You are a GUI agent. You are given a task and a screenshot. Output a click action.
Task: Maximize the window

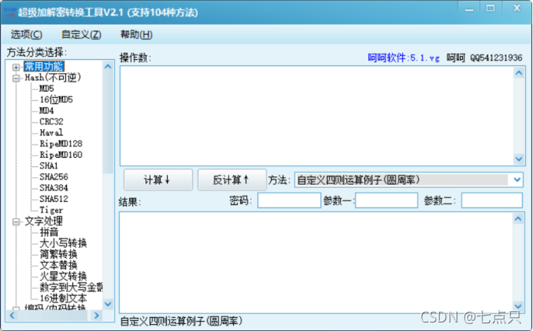point(490,8)
